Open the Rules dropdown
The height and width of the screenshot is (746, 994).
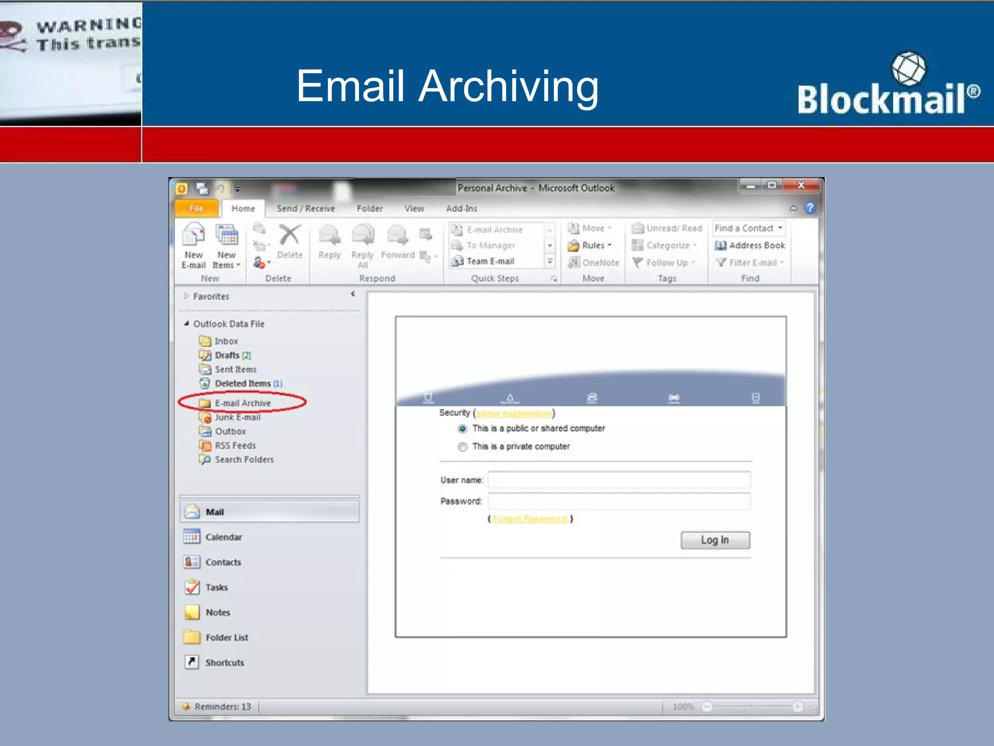tap(590, 245)
